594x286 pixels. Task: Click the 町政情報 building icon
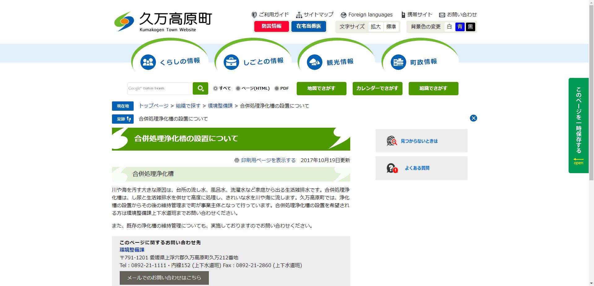pyautogui.click(x=398, y=62)
